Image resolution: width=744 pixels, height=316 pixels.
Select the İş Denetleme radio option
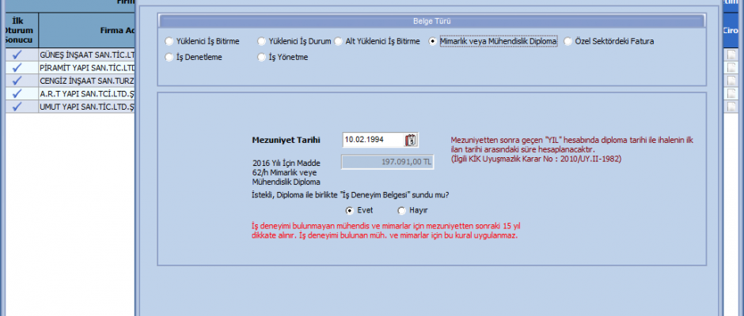point(169,58)
